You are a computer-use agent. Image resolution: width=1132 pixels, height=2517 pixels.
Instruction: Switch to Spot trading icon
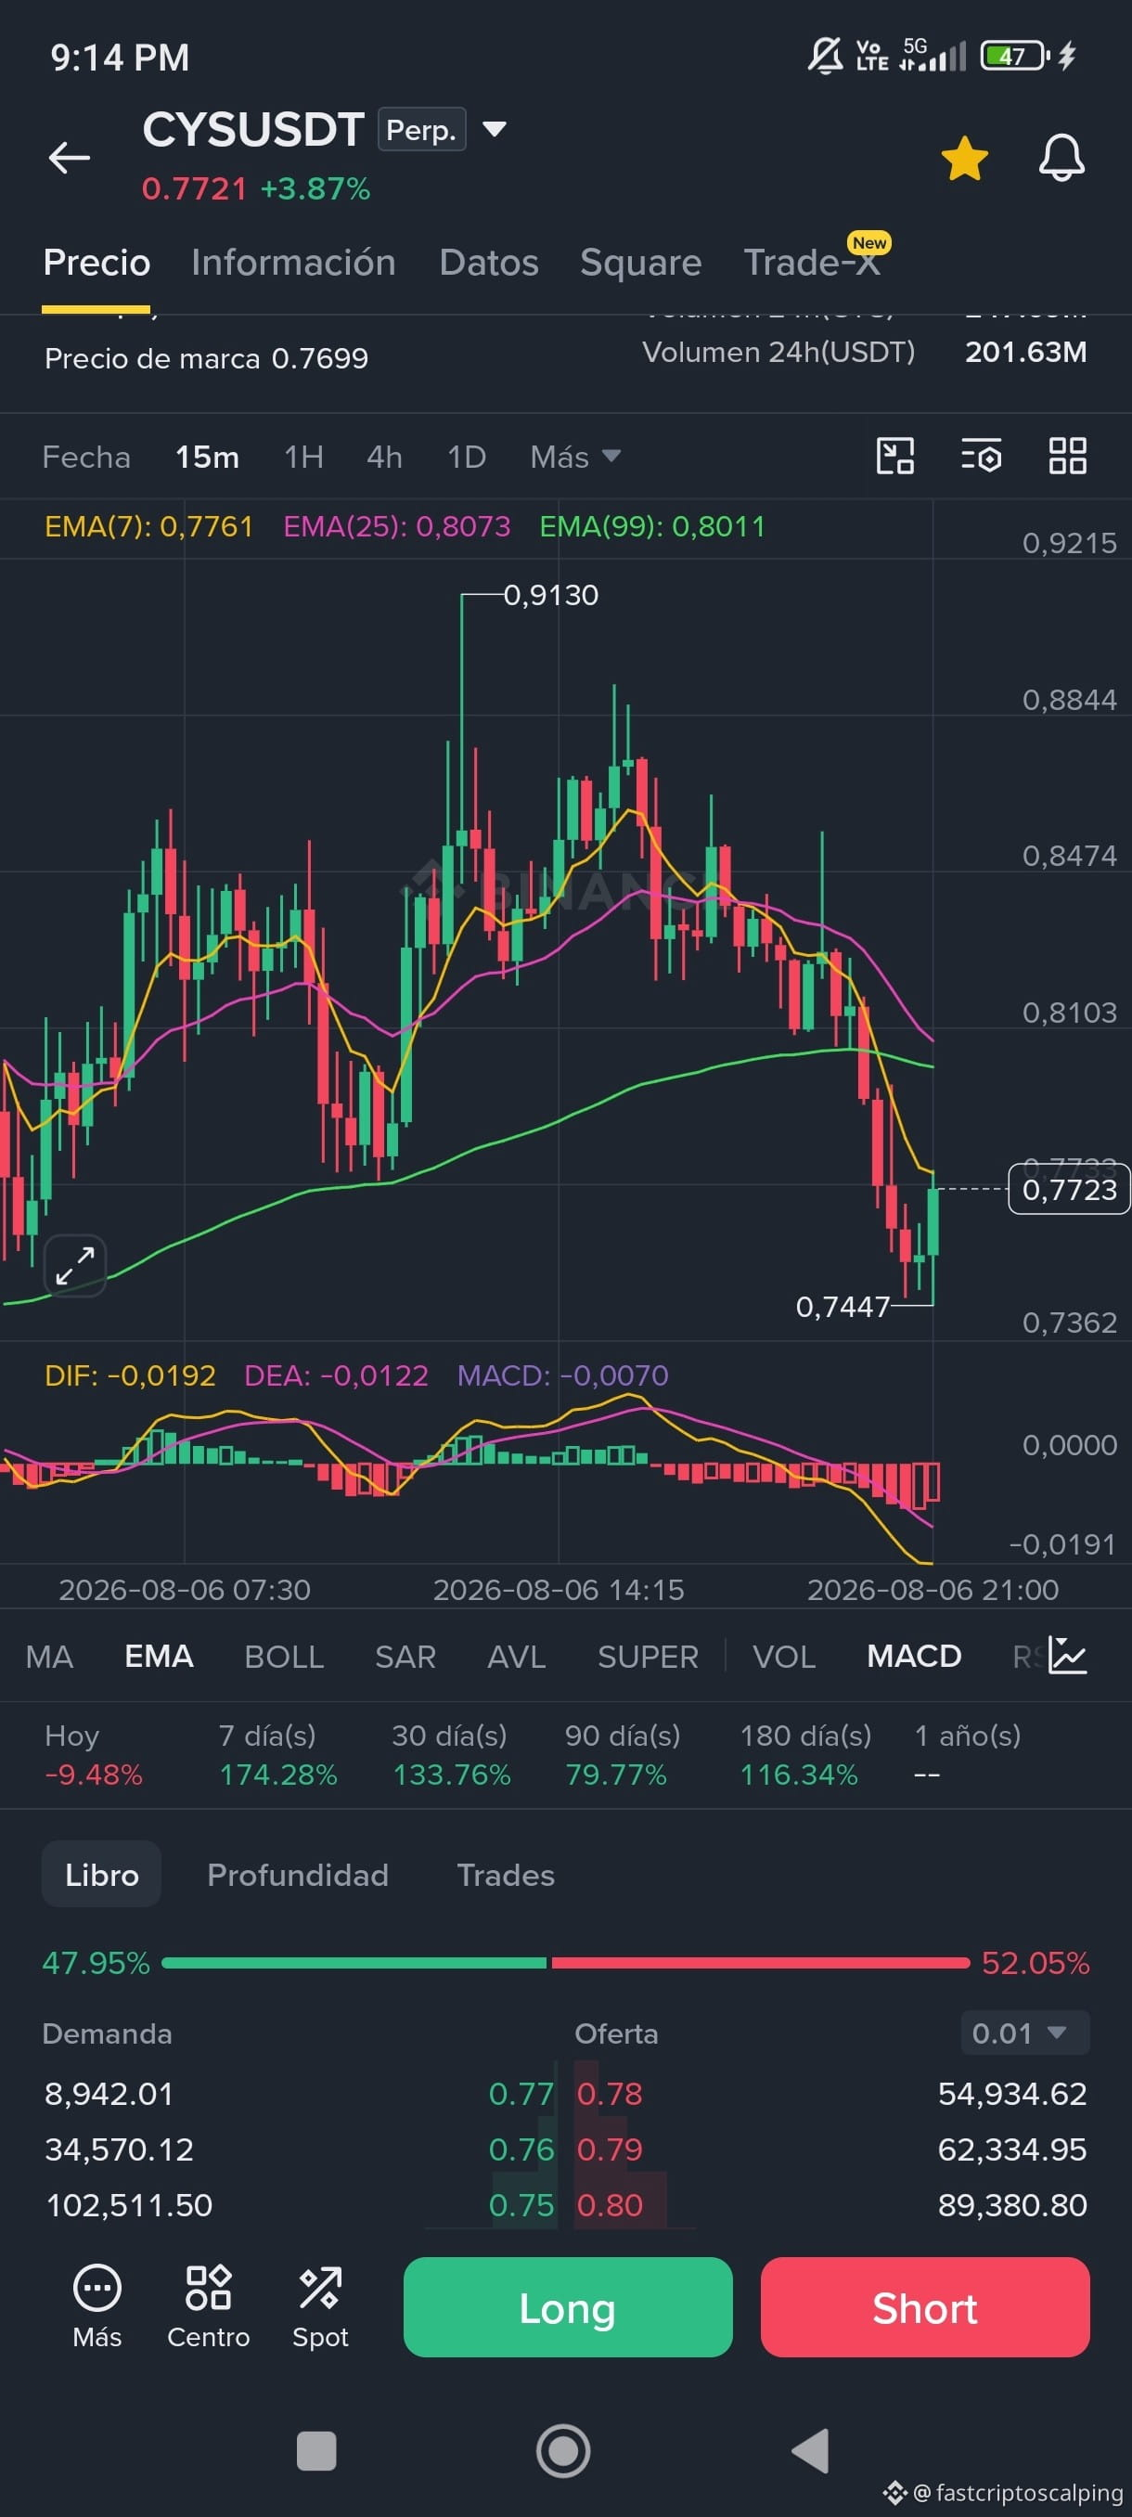click(x=320, y=2306)
